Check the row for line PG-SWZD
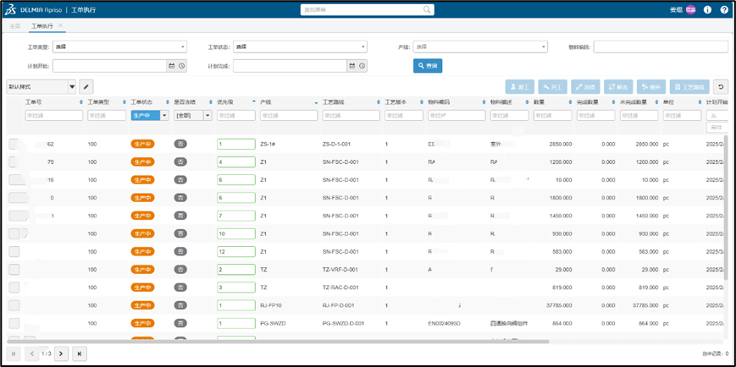Viewport: 736px width, 367px height. [x=14, y=323]
